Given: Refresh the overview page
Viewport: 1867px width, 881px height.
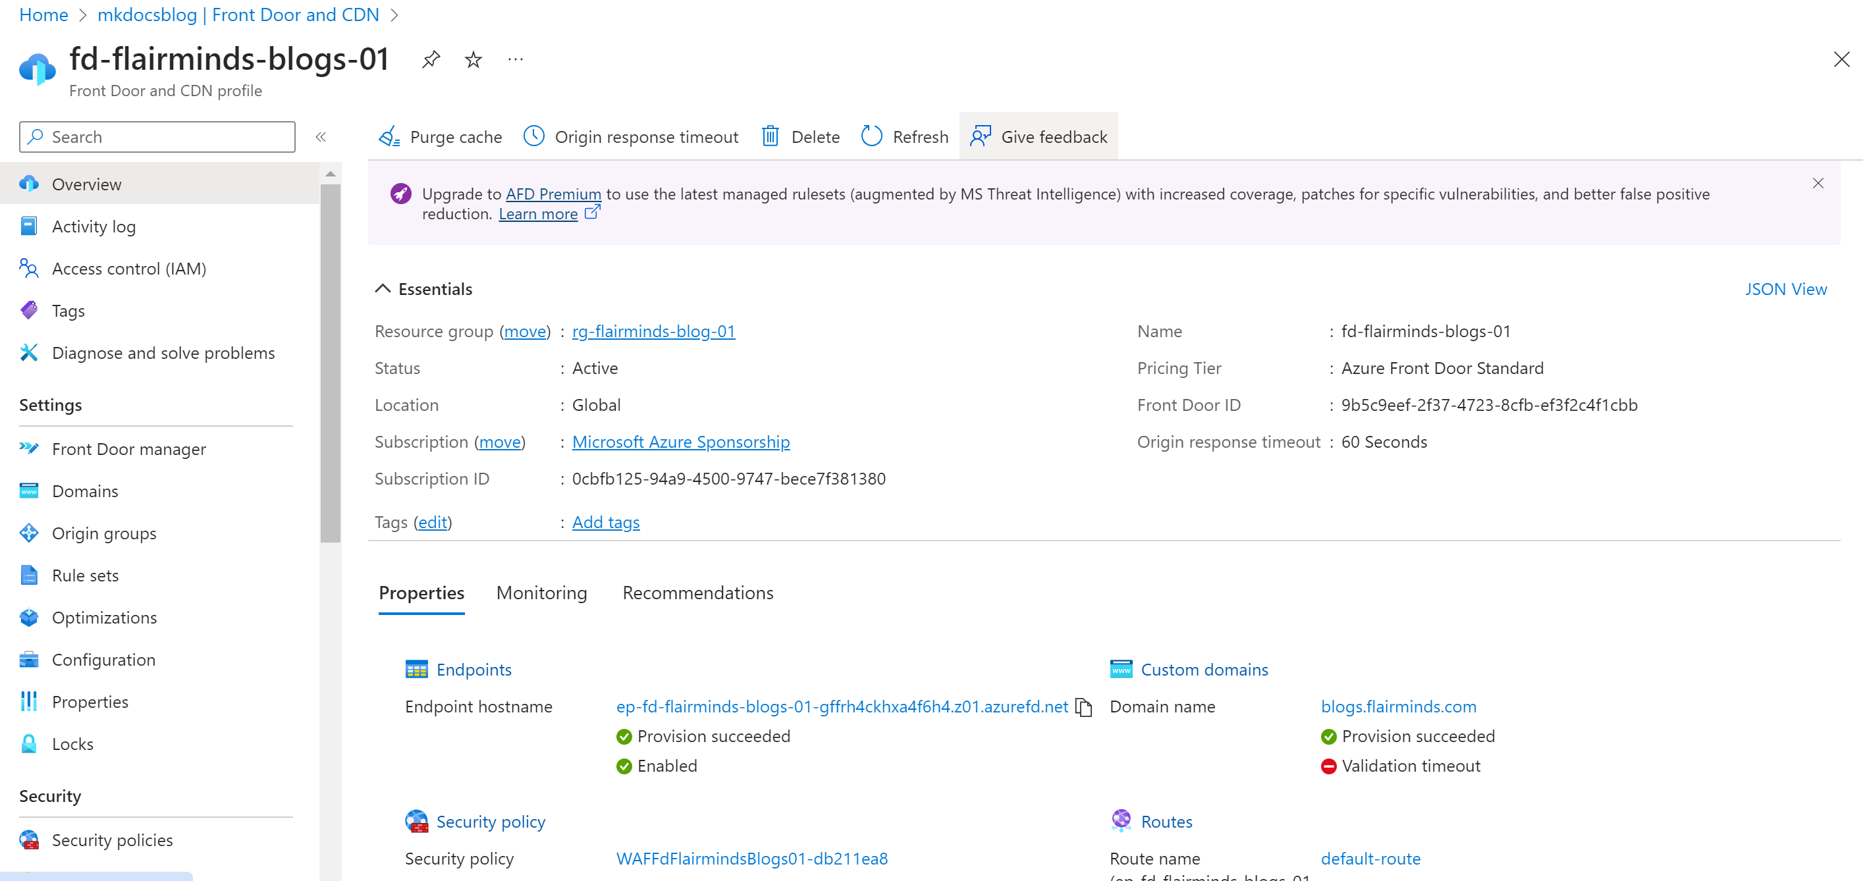Looking at the screenshot, I should coord(904,137).
